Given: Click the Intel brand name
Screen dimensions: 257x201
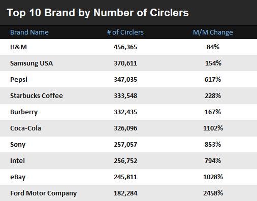Looking at the screenshot, I should [17, 160].
